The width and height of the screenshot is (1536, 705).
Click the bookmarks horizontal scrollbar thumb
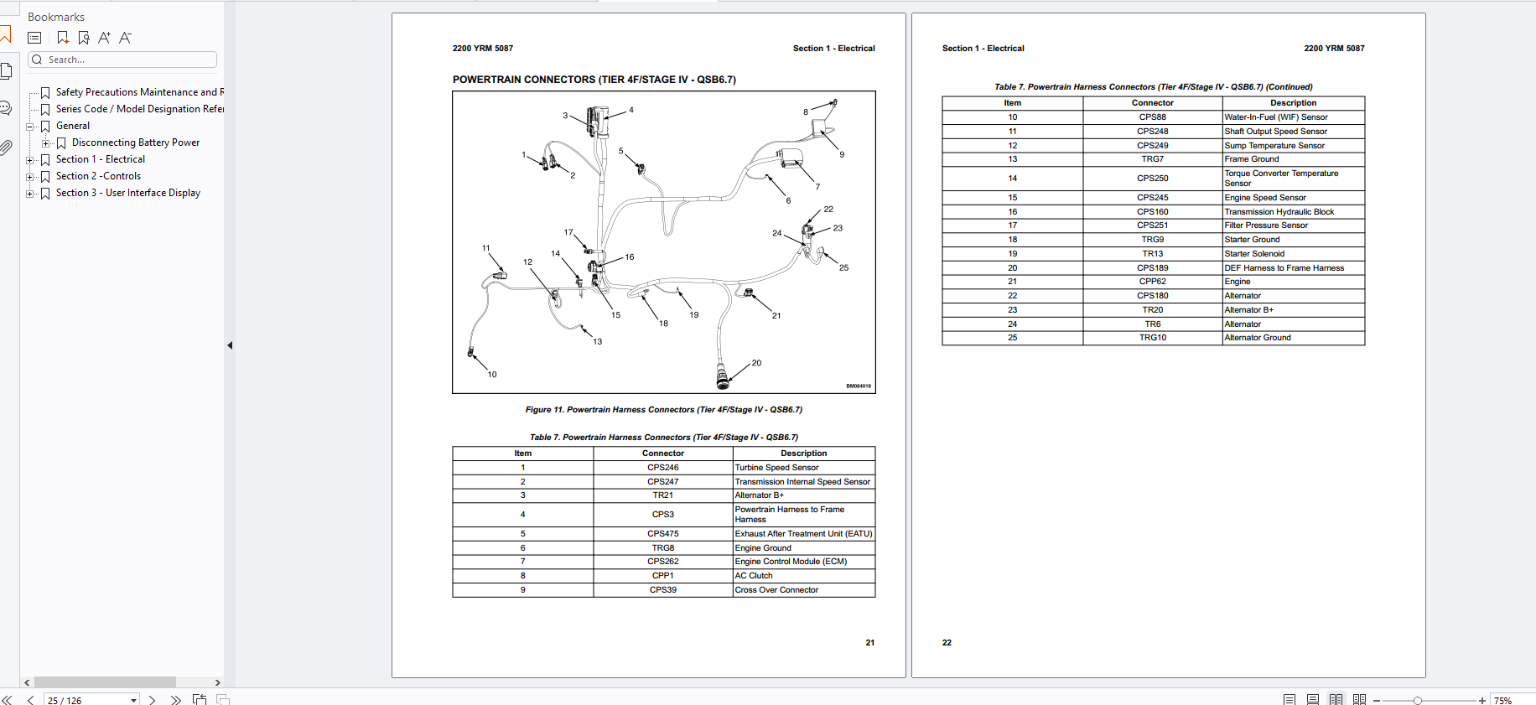(105, 682)
